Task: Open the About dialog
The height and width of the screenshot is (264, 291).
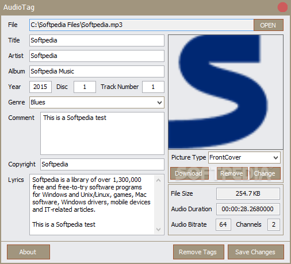Action: click(x=28, y=252)
